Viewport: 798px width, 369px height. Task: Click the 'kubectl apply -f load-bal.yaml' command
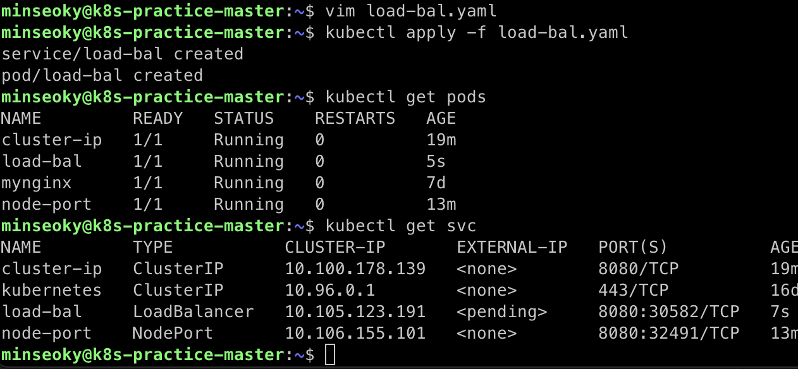(x=477, y=32)
